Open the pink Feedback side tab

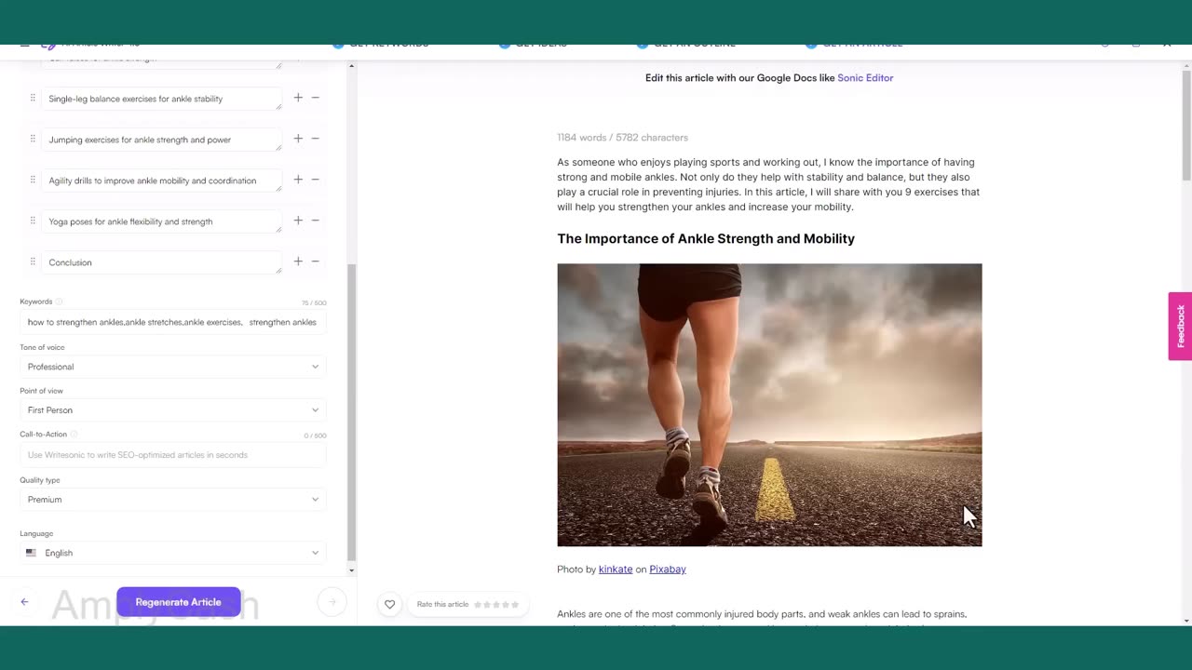pos(1180,326)
